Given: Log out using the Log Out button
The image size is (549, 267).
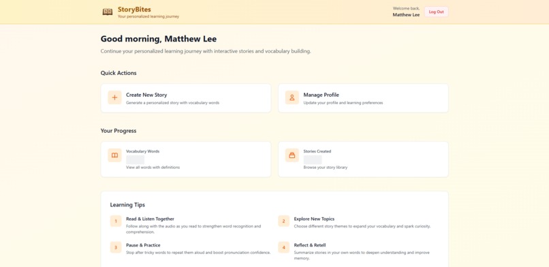Looking at the screenshot, I should (x=436, y=12).
